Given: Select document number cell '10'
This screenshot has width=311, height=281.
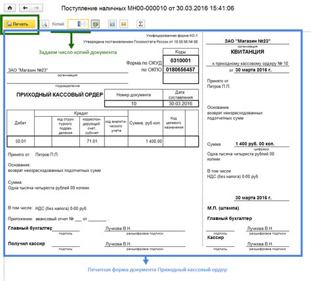Looking at the screenshot, I should point(134,104).
